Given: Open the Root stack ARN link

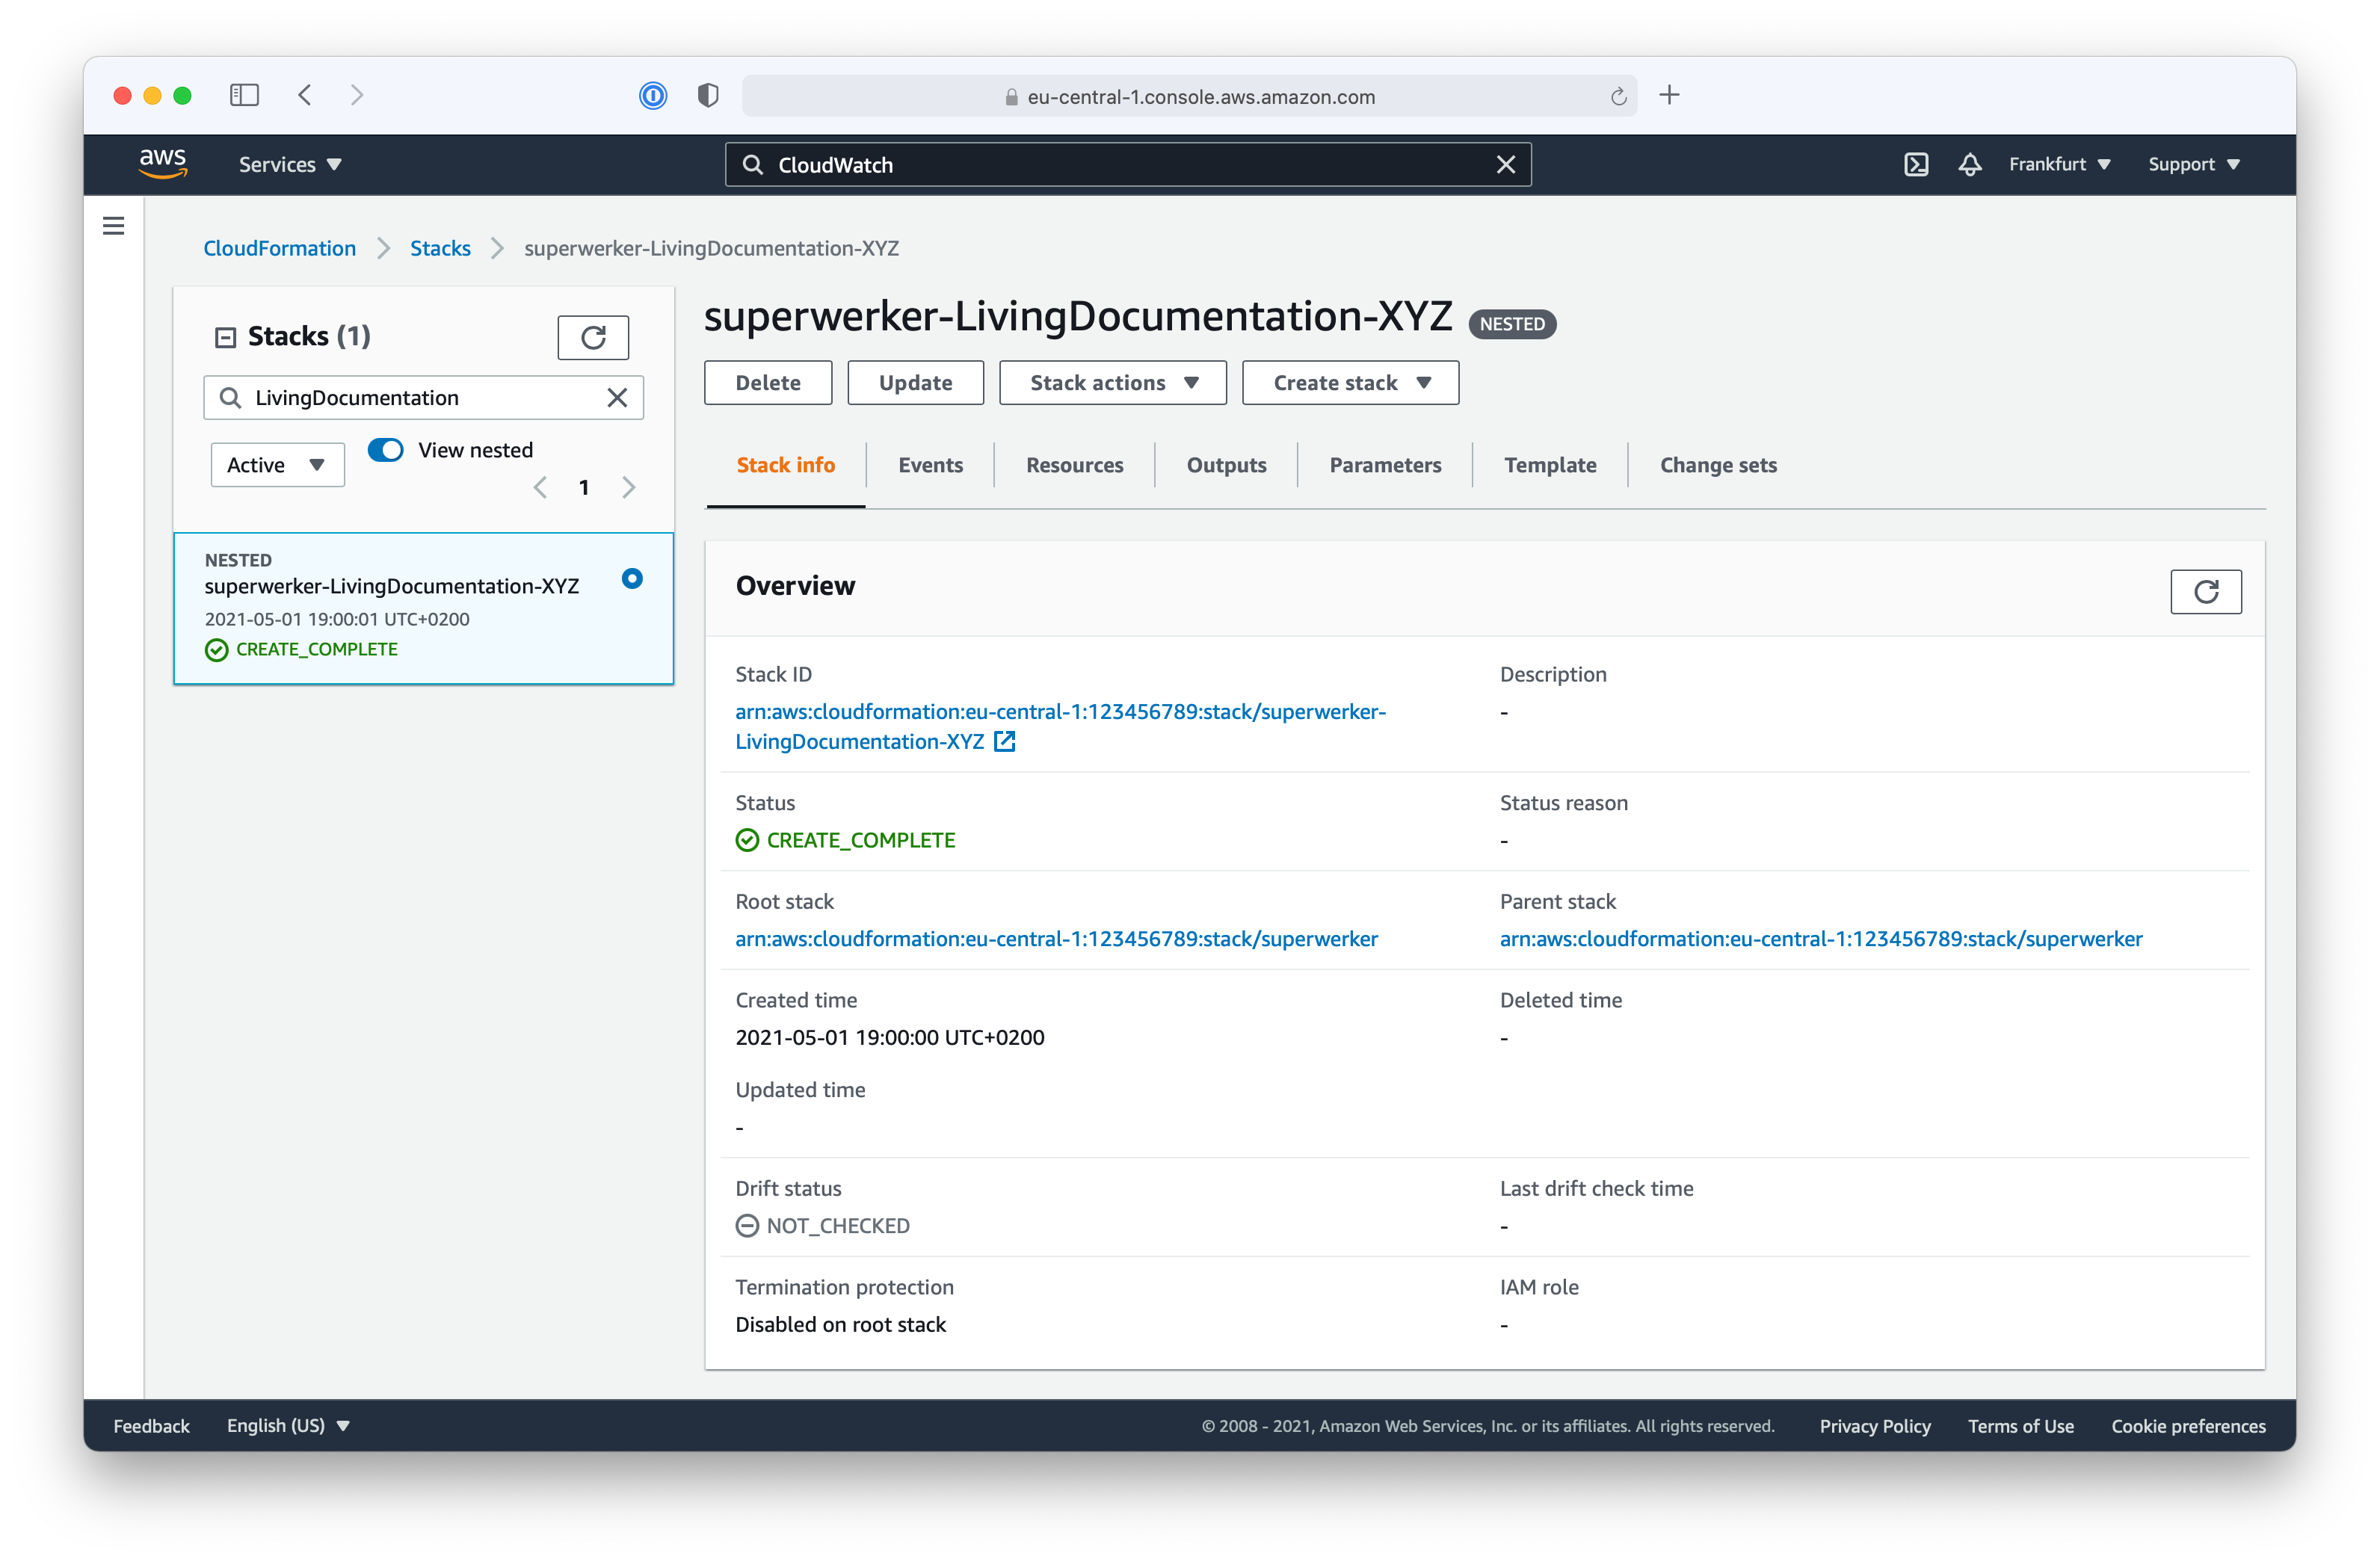Looking at the screenshot, I should 1056,938.
